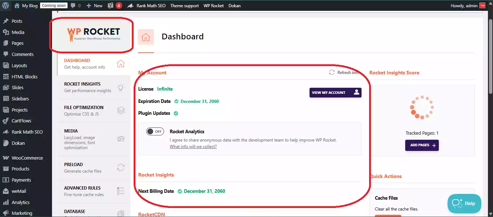Click the Payments dollar icon
This screenshot has width=493, height=217.
[6, 180]
